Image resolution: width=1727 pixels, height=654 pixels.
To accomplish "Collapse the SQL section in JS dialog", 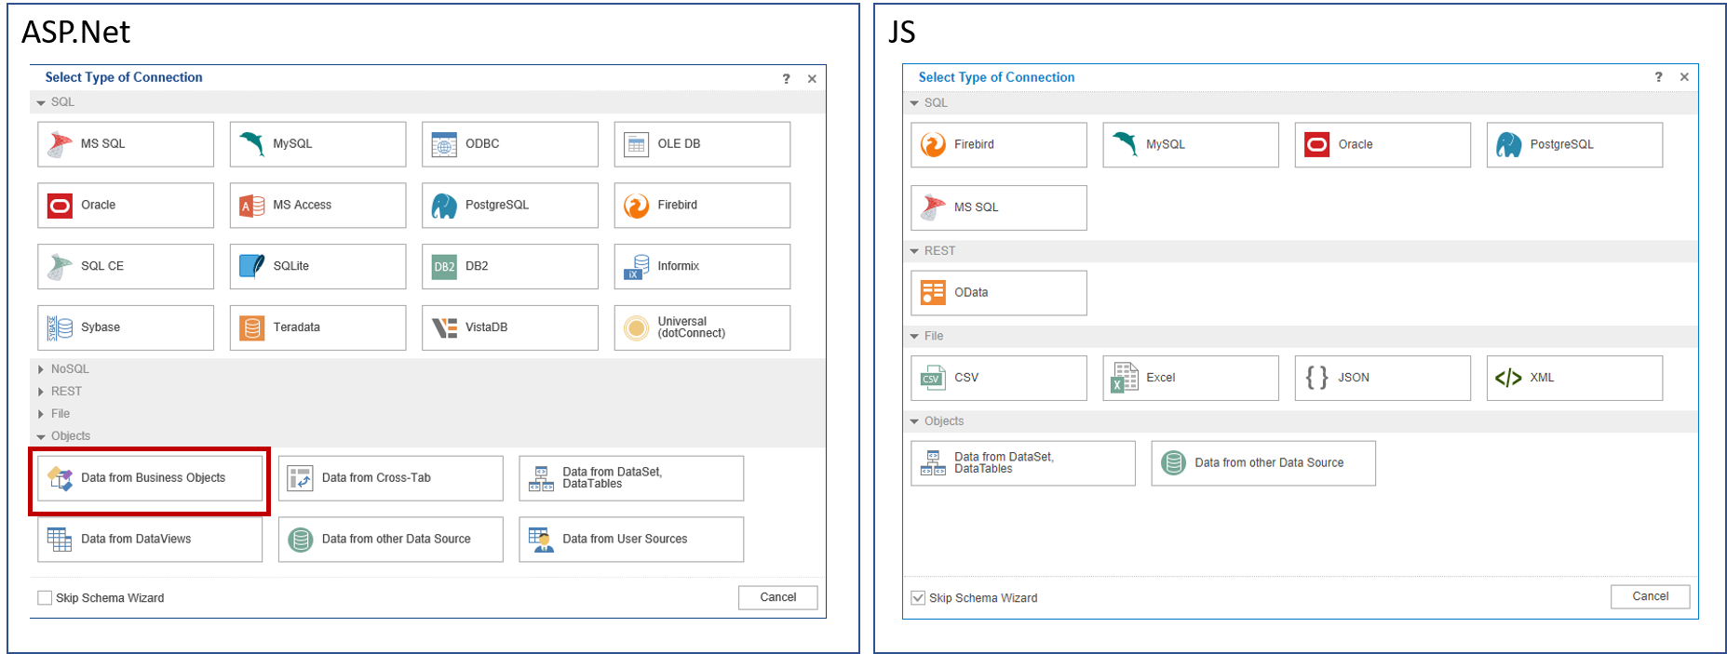I will tap(914, 103).
